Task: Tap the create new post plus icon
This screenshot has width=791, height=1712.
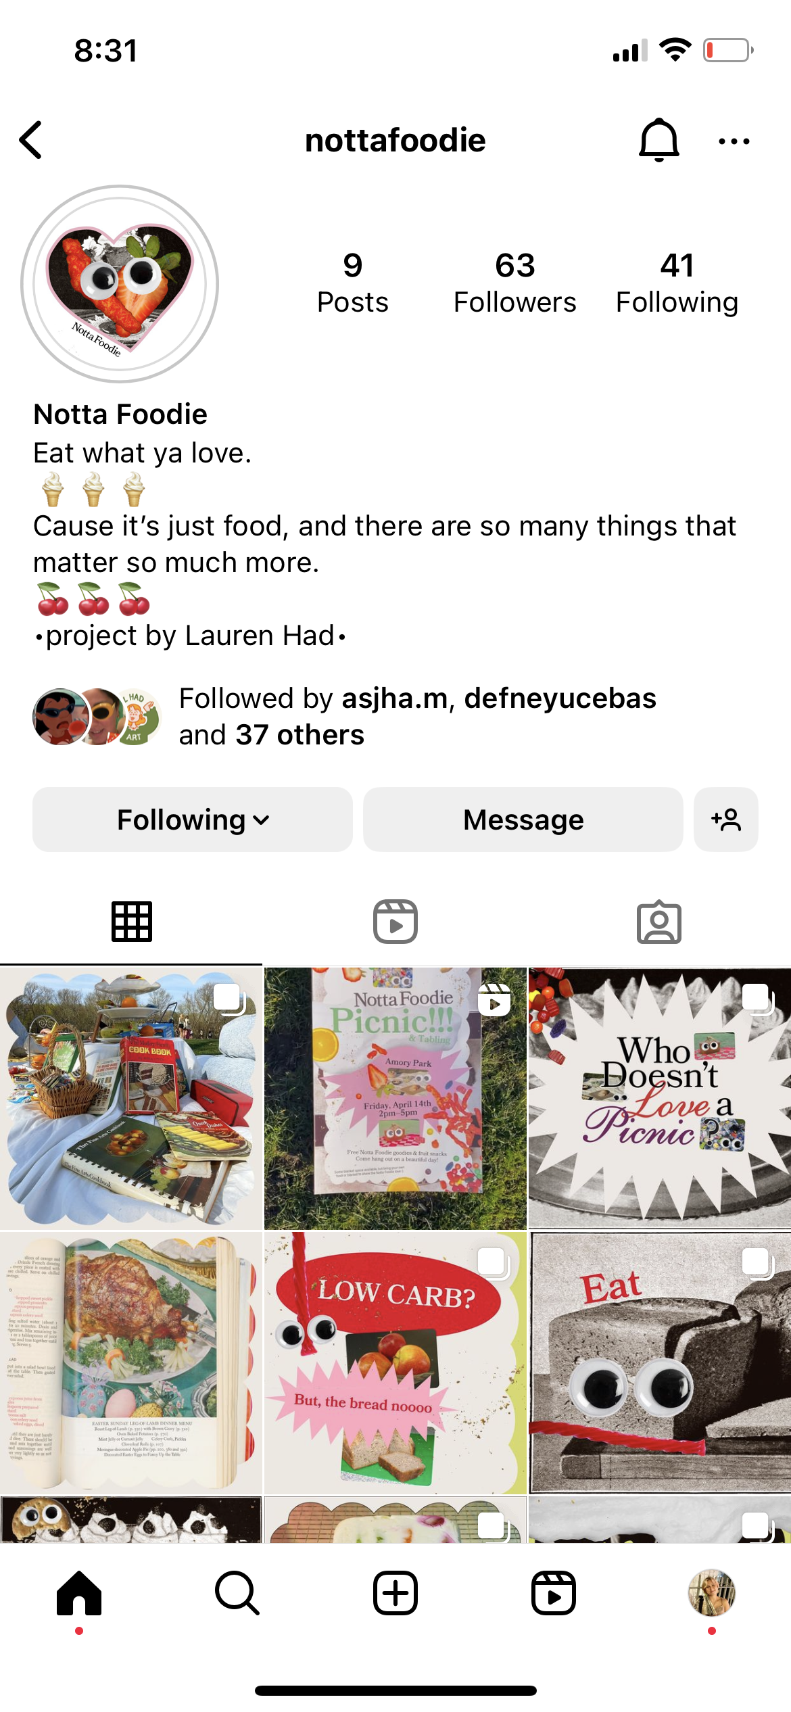Action: point(395,1593)
